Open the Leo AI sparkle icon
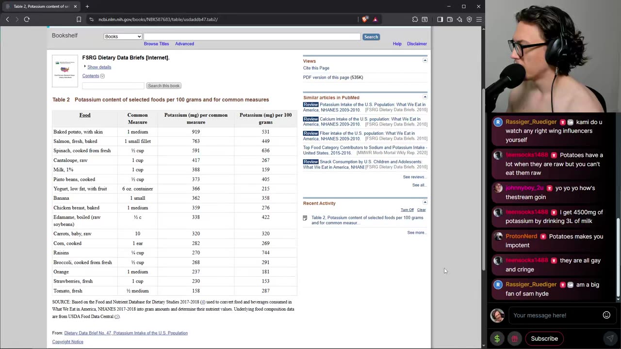621x349 pixels. [x=459, y=19]
